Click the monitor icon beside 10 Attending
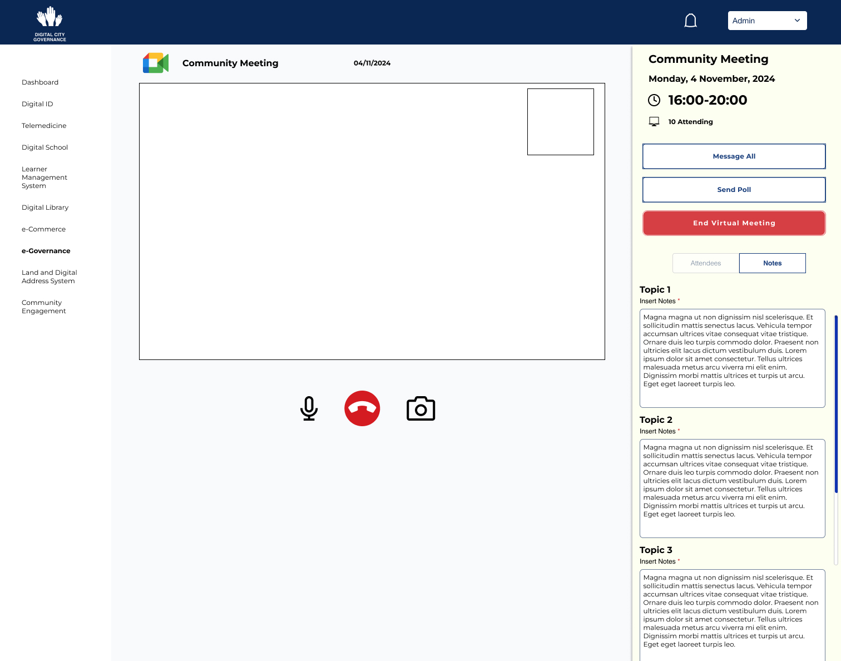The image size is (841, 661). click(654, 121)
